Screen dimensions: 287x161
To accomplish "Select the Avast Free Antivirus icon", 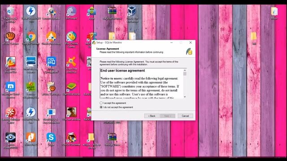I will coord(71,62).
